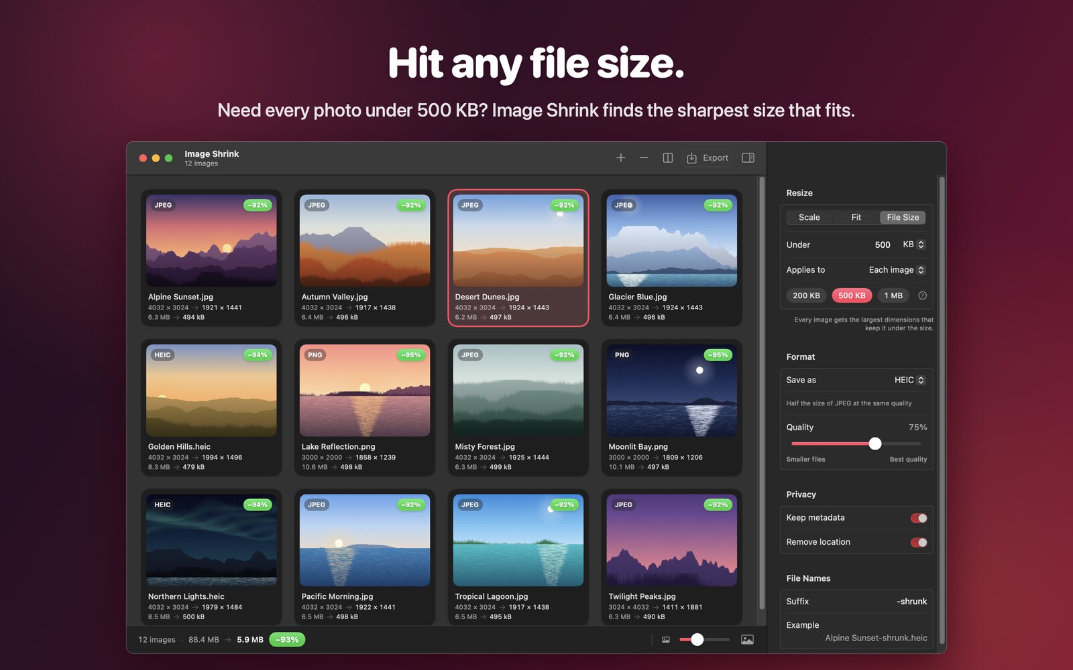
Task: Click the Suffix field with -shrunk
Action: (x=856, y=602)
